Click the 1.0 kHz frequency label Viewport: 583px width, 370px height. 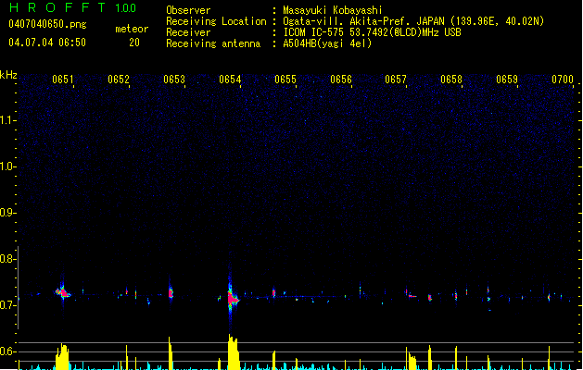pyautogui.click(x=7, y=166)
